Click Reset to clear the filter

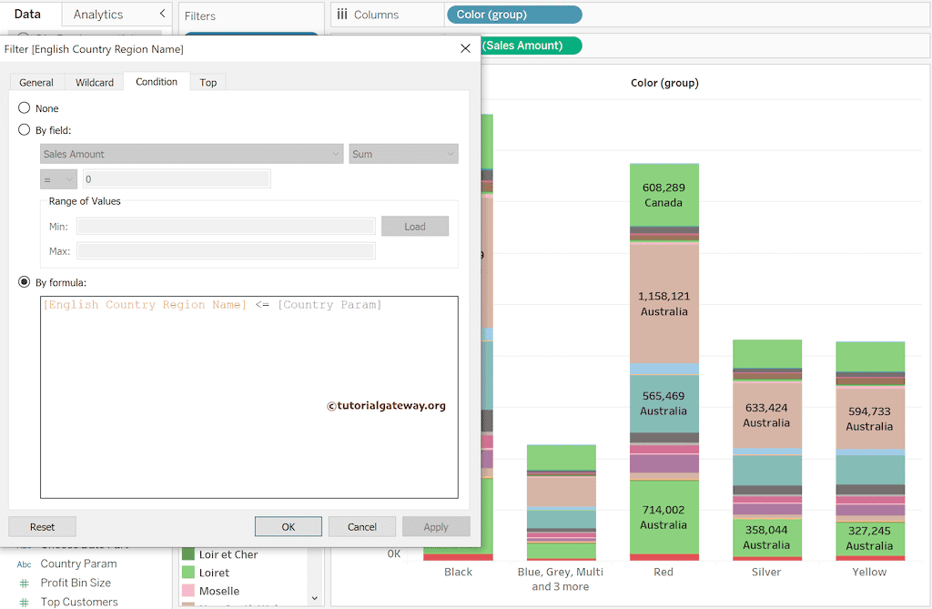tap(42, 526)
